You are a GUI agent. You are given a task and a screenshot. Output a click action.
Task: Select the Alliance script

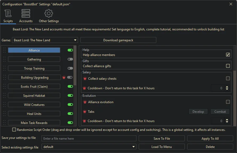click(x=34, y=50)
